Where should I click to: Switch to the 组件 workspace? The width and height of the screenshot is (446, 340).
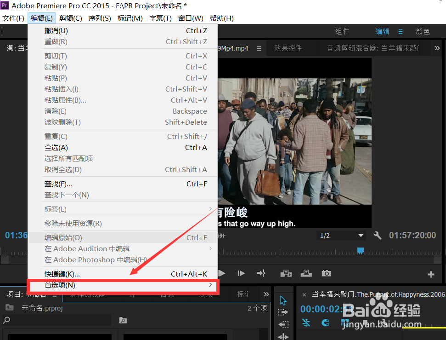click(342, 32)
